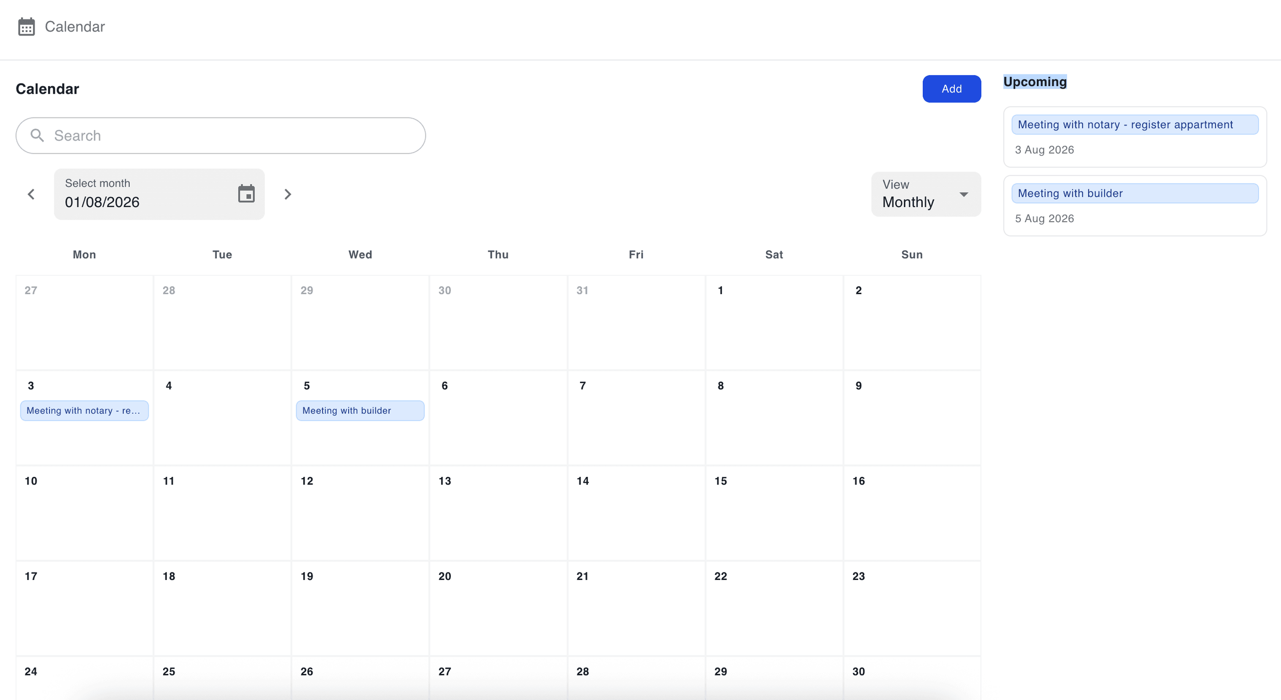
Task: Click the Select month date field
Action: tap(159, 194)
